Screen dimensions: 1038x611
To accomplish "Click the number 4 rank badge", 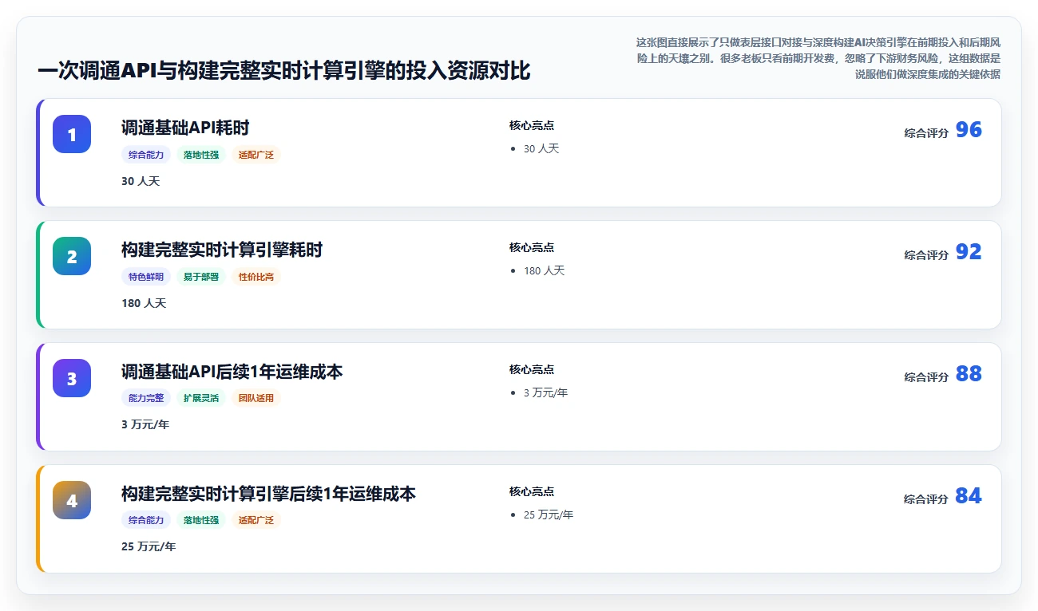I will 72,500.
